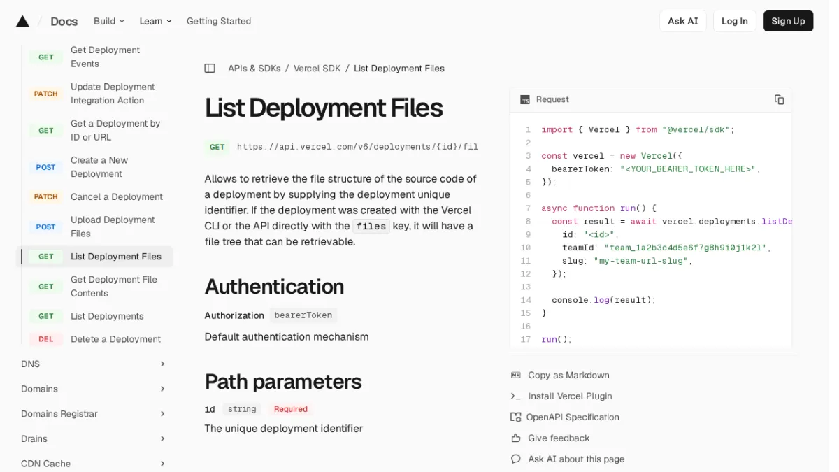Click the GET badge next to the endpoint URL
Image resolution: width=839 pixels, height=472 pixels.
(x=217, y=147)
